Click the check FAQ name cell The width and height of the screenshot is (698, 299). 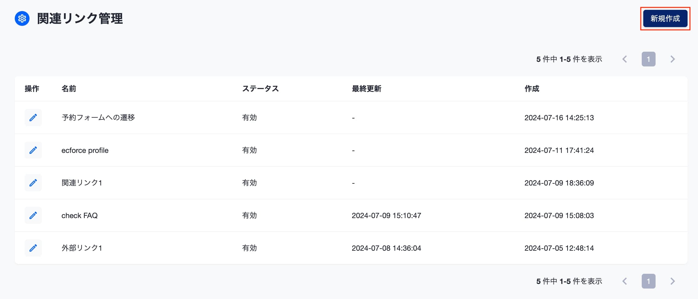(x=79, y=216)
